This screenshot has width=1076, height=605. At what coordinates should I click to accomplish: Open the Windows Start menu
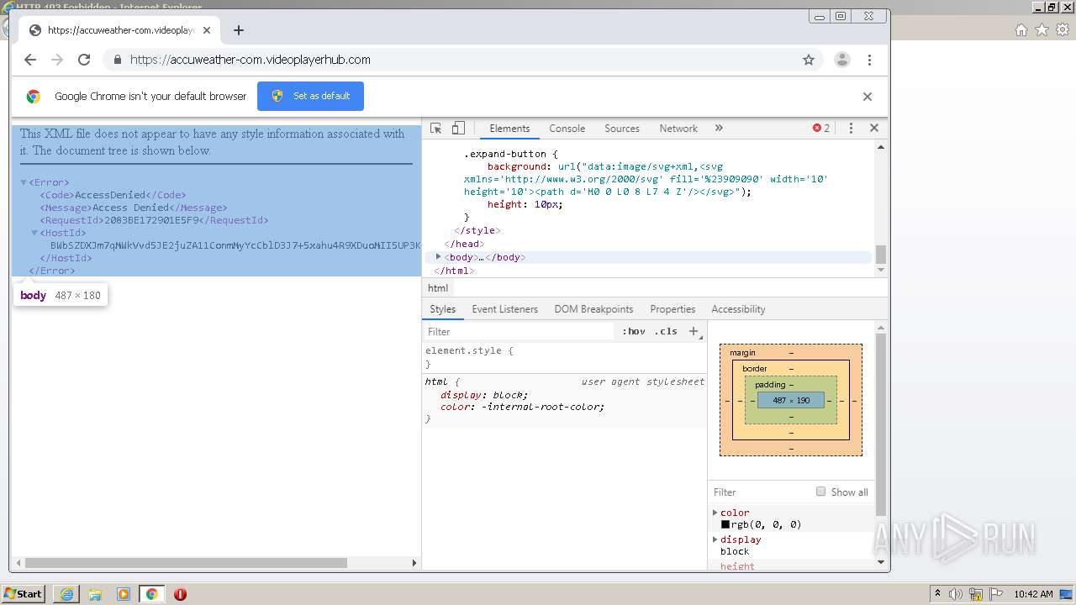[23, 594]
